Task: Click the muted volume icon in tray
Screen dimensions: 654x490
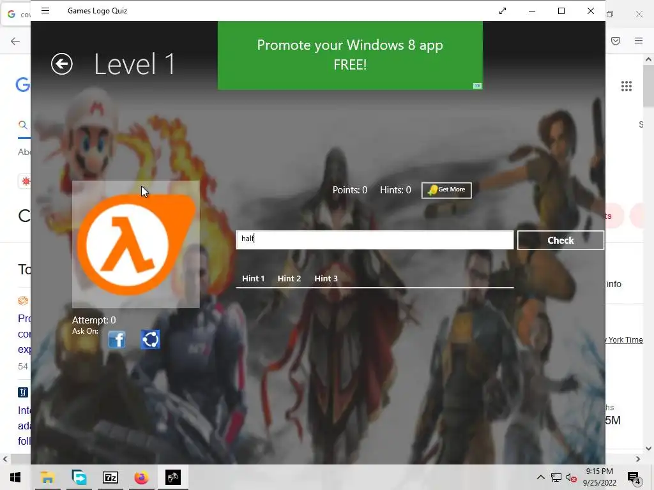Action: click(x=571, y=477)
